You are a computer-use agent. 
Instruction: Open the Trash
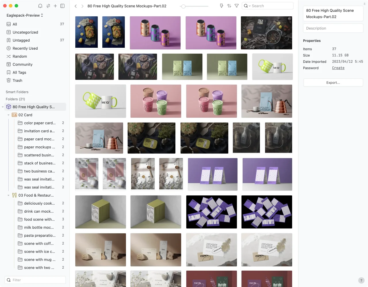click(x=35, y=80)
